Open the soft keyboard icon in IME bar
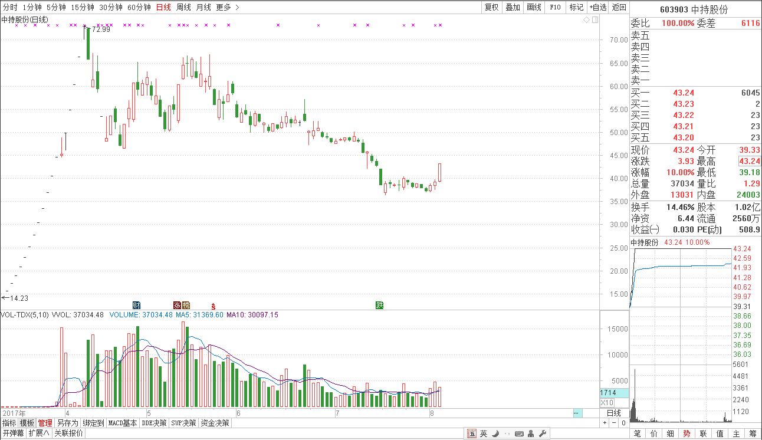Image resolution: width=762 pixels, height=440 pixels. (x=519, y=434)
